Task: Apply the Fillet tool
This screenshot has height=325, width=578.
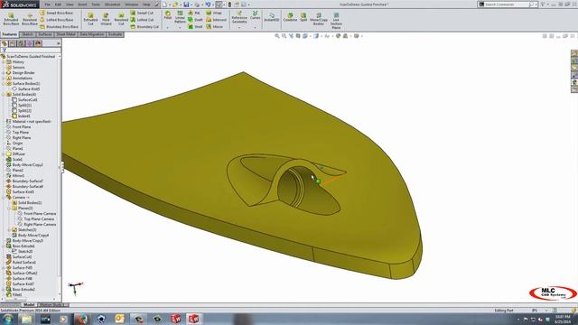Action: [x=168, y=15]
